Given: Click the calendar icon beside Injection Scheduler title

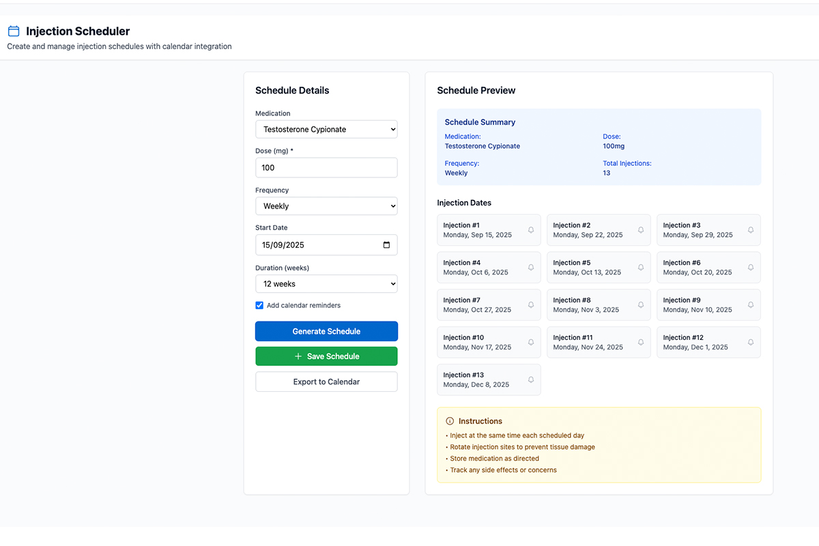Looking at the screenshot, I should (x=13, y=31).
